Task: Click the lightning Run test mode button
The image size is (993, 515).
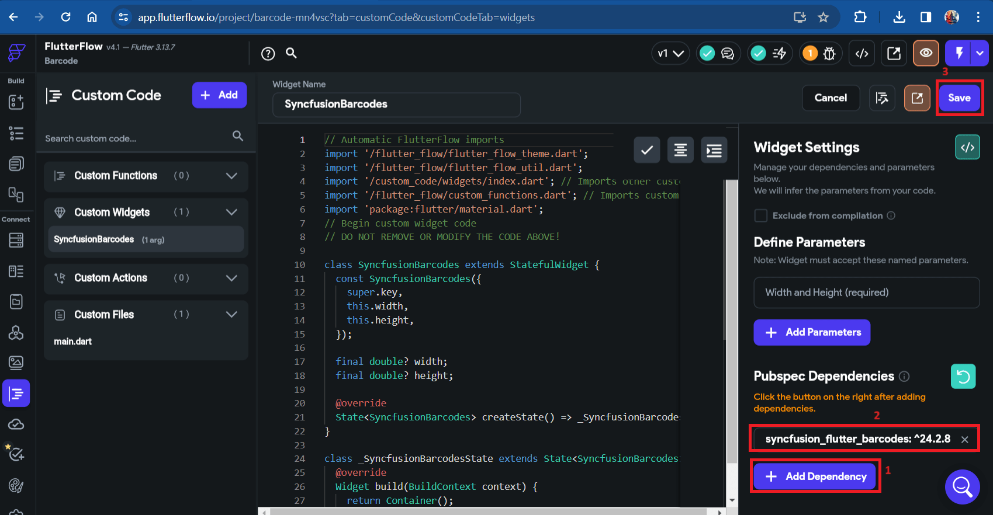Action: [959, 53]
